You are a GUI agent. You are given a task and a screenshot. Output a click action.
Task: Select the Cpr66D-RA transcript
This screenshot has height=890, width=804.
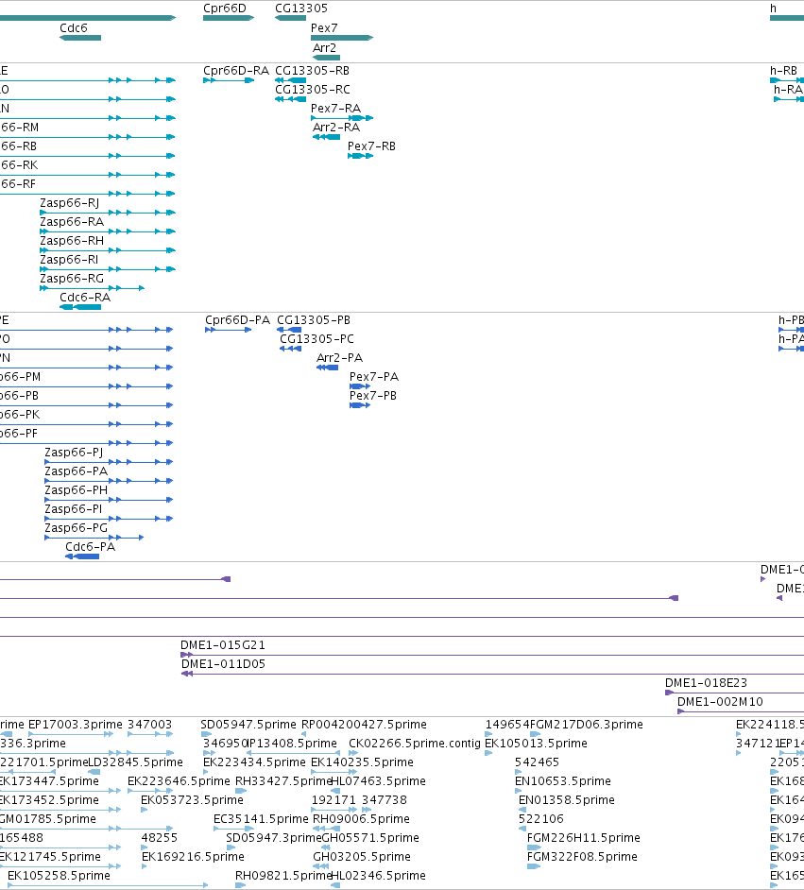[229, 80]
